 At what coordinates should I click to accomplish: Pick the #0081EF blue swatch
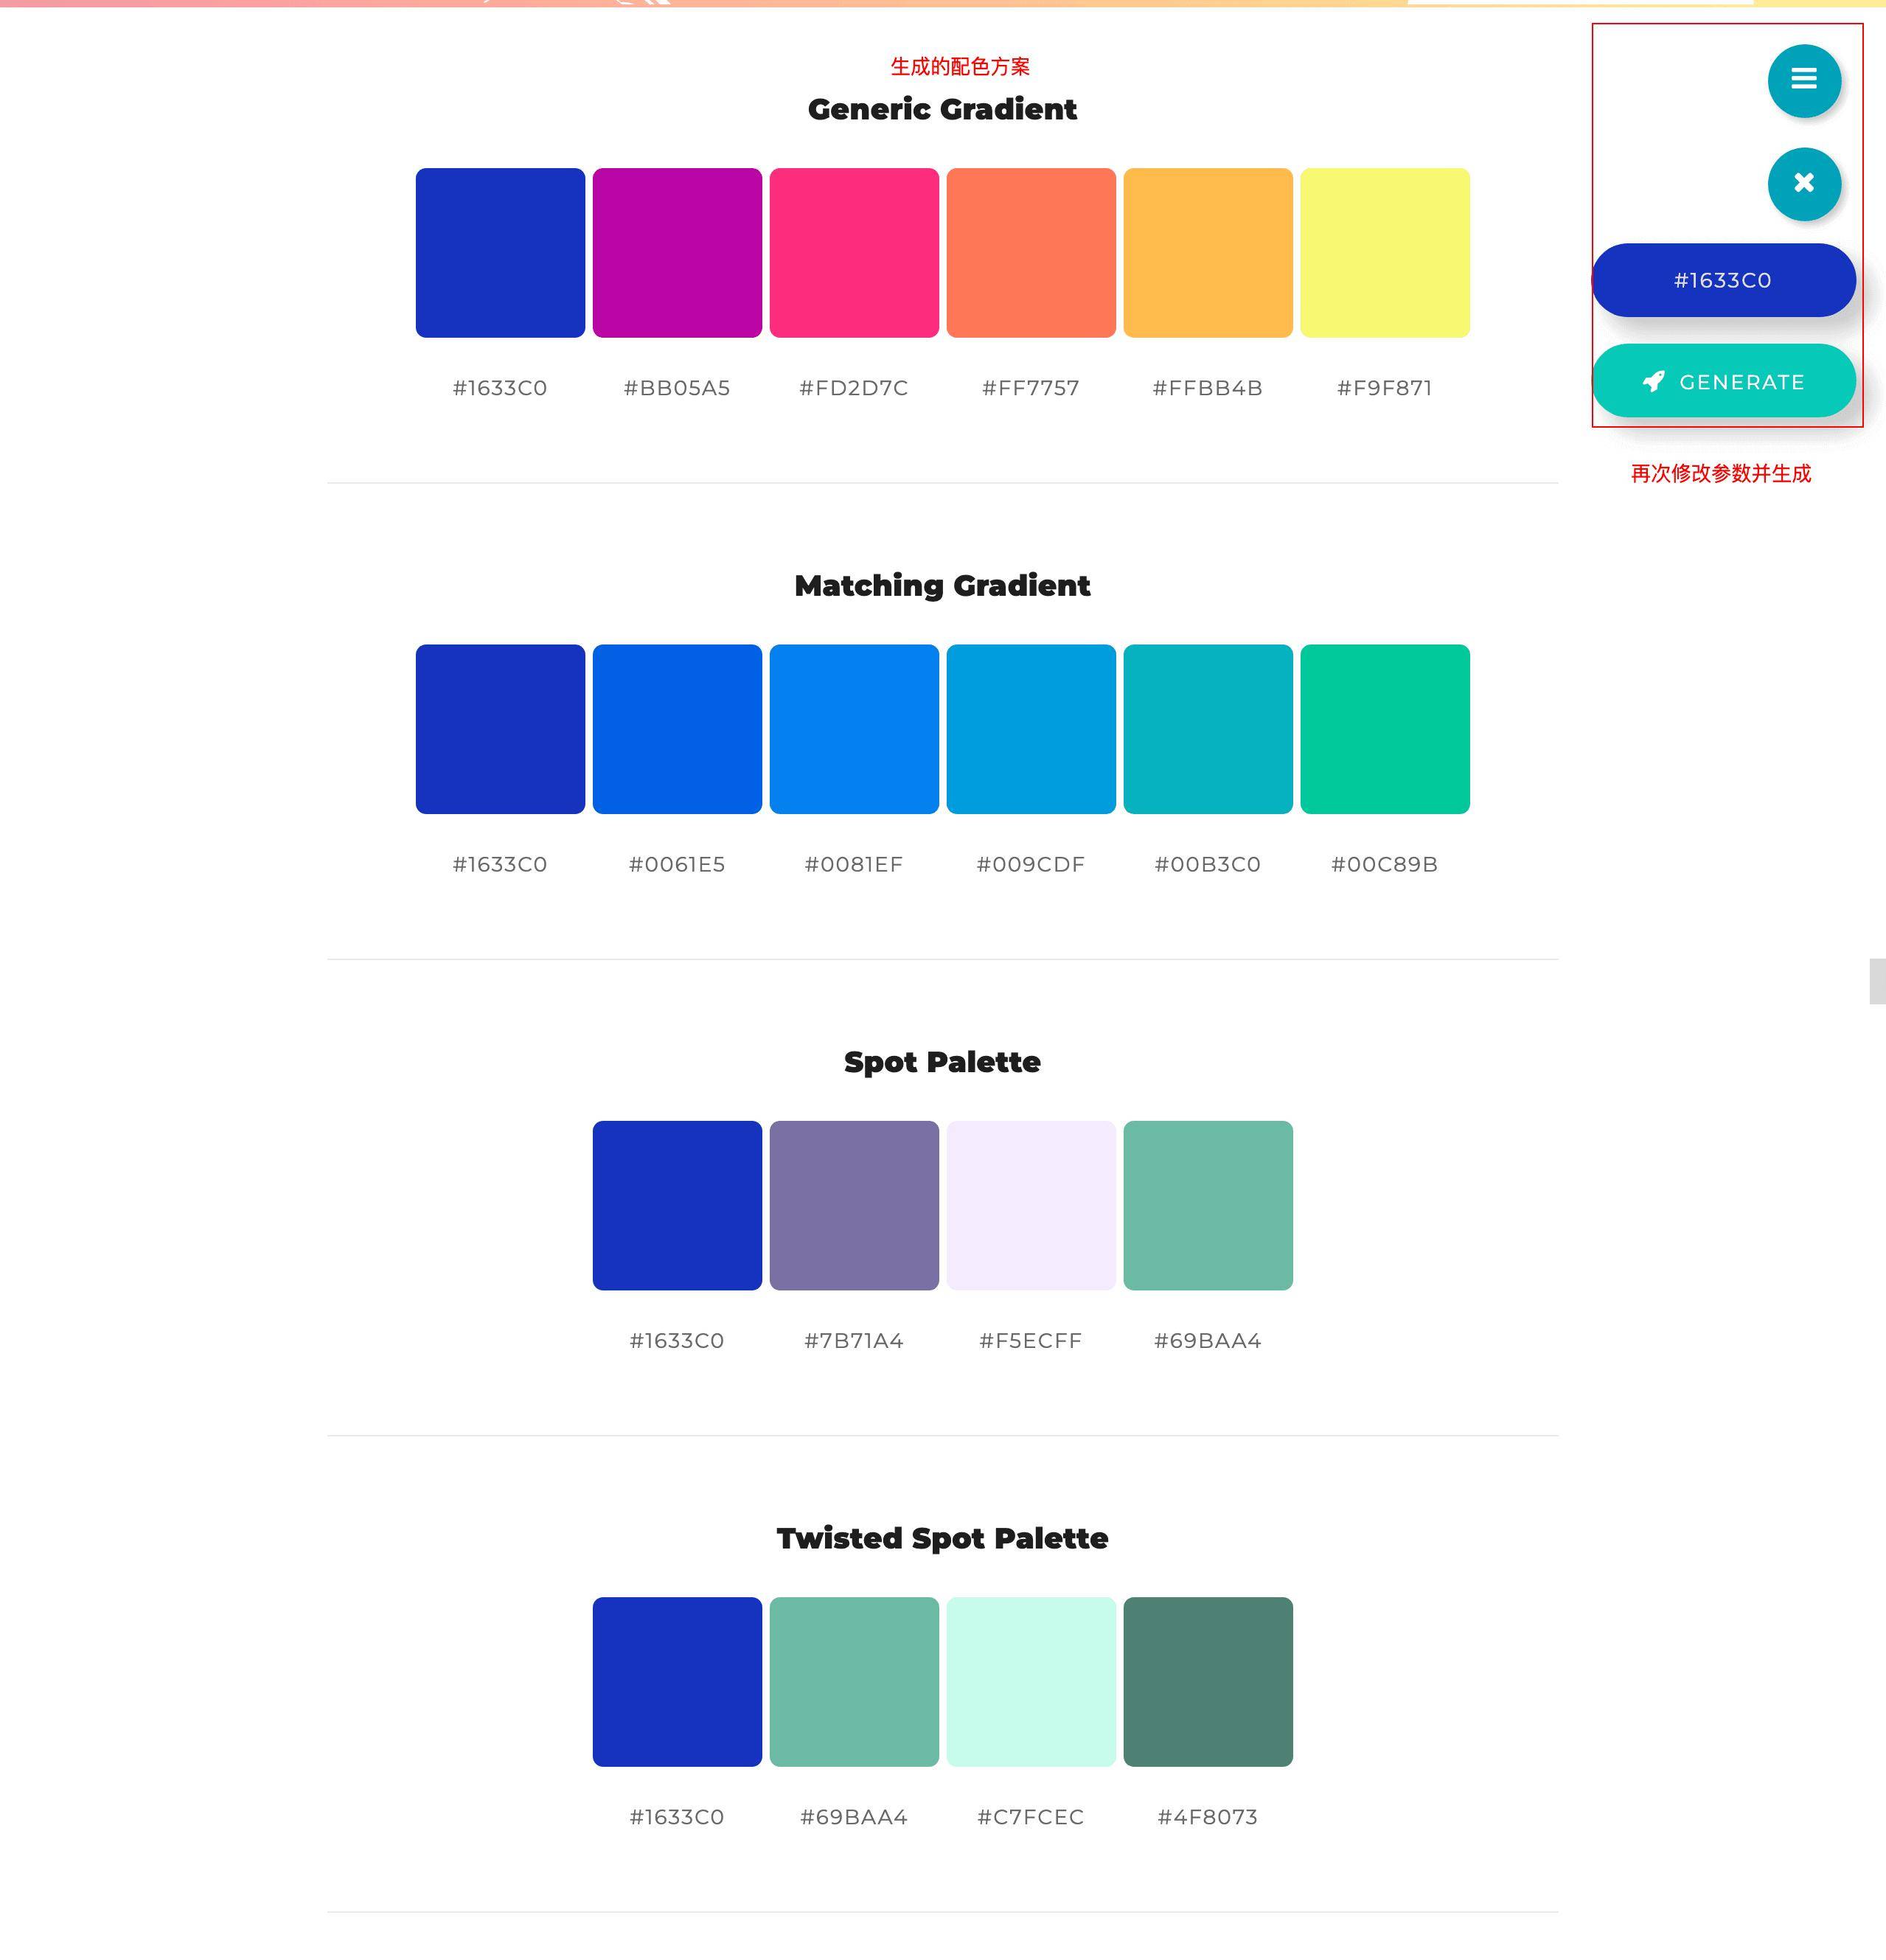854,729
